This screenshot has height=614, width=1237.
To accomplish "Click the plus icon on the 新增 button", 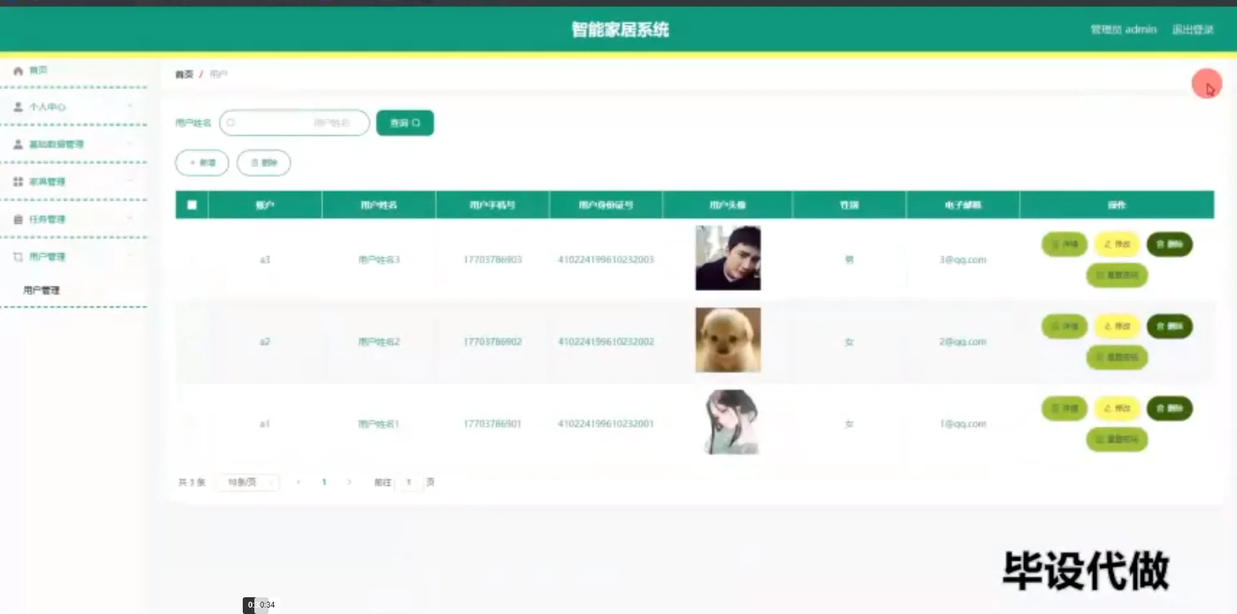I will [192, 163].
